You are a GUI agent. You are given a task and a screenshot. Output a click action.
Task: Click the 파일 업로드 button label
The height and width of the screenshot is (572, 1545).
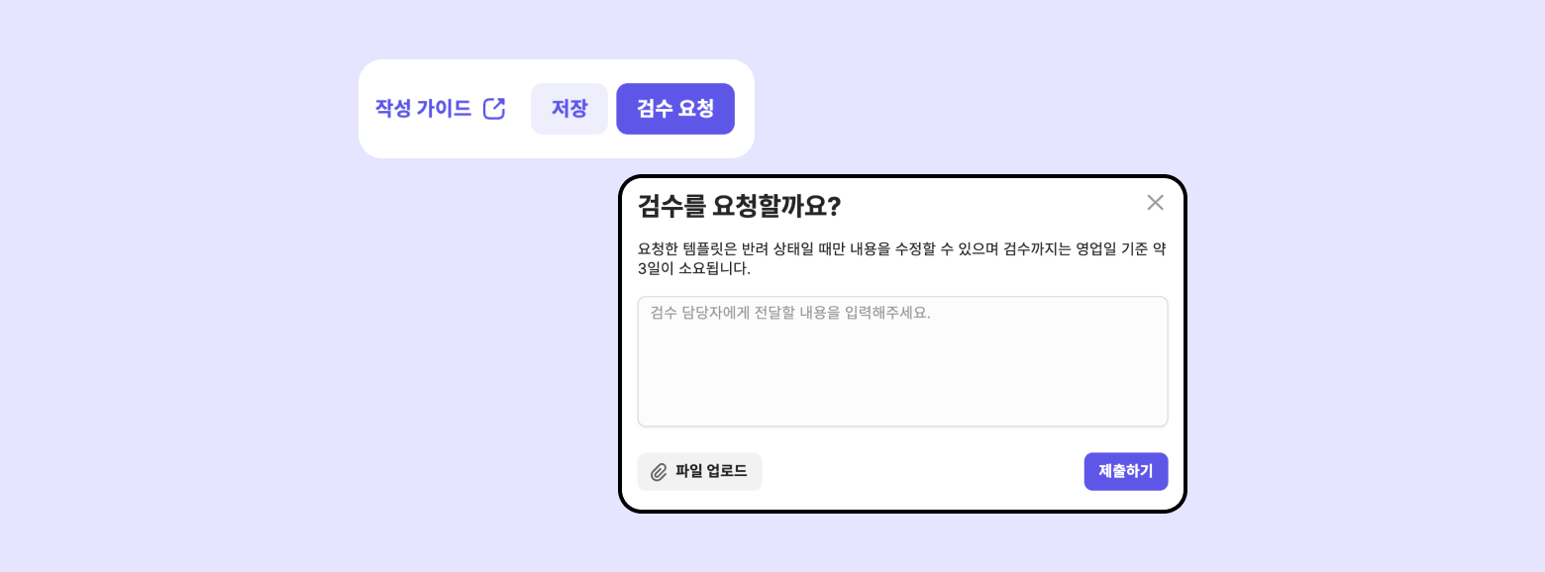click(711, 472)
